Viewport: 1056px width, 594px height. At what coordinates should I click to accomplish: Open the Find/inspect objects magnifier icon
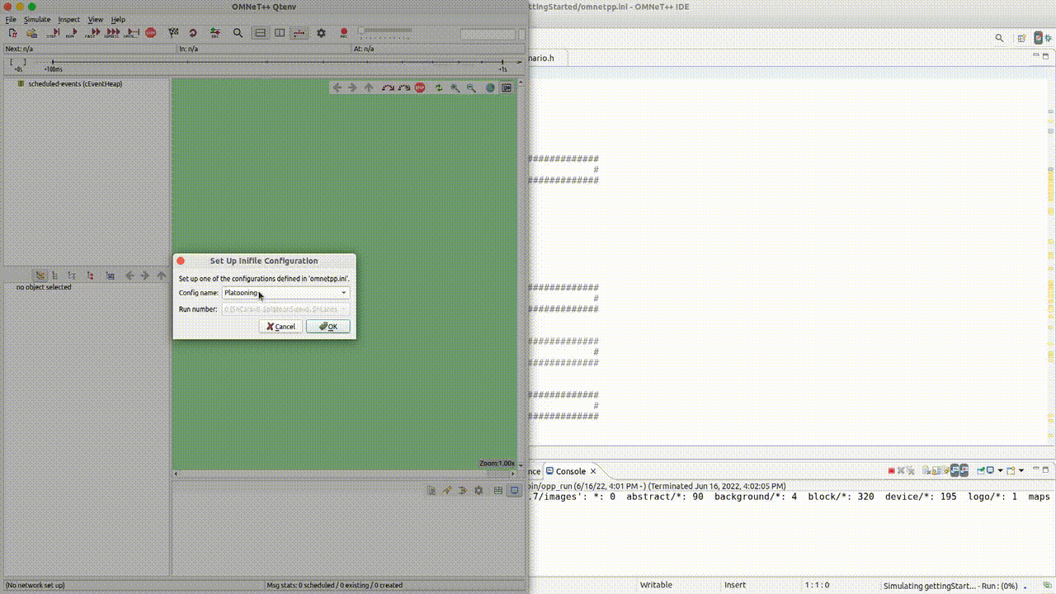click(x=238, y=33)
